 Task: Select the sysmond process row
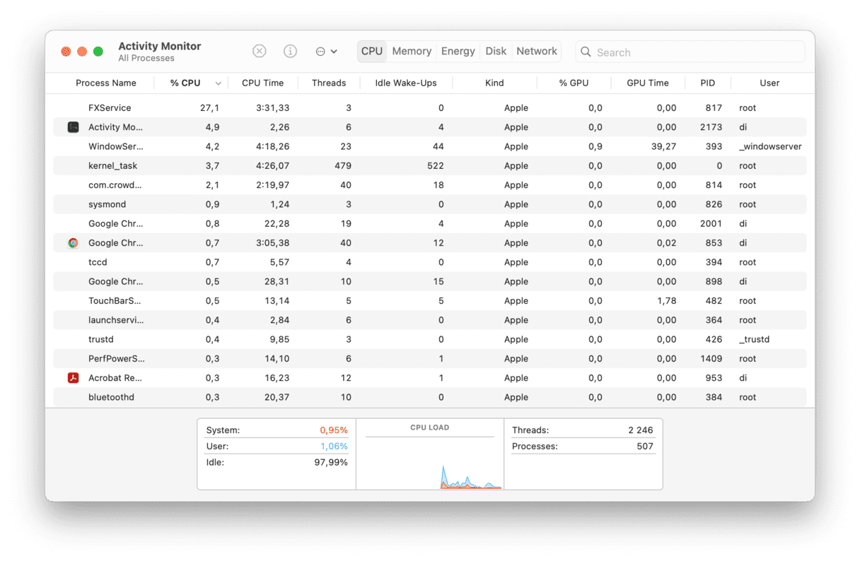coord(430,204)
